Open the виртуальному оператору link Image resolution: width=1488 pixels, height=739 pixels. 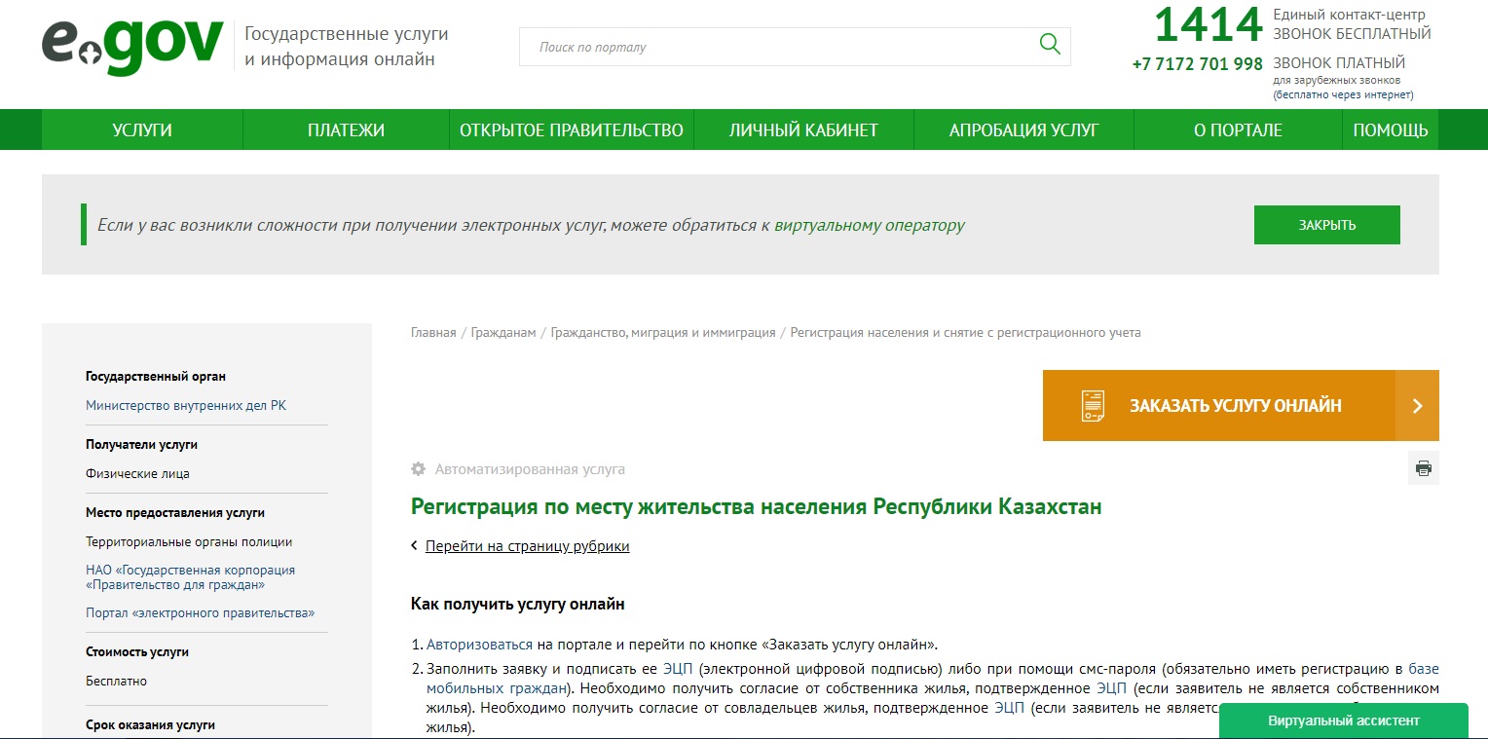click(x=870, y=225)
